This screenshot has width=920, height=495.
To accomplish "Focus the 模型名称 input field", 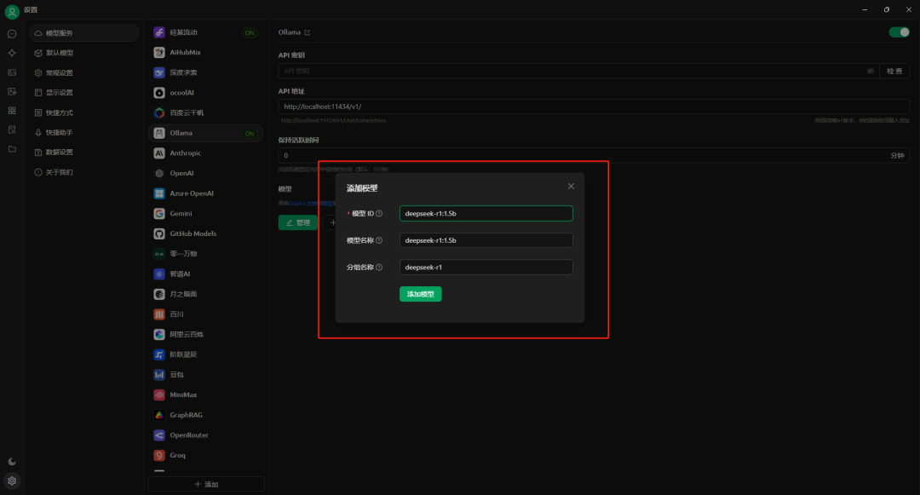I will (x=486, y=240).
